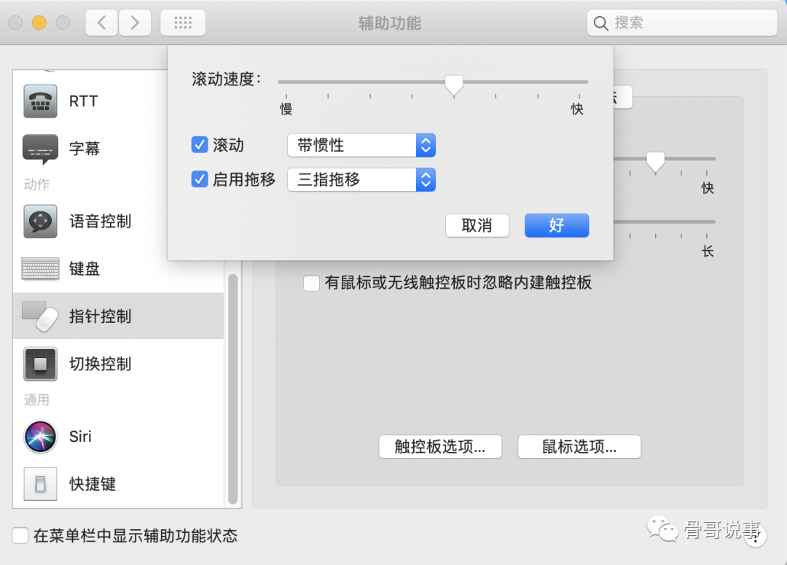Enable 有鼠标或无线触控板时忽略内建触控板 checkbox

311,283
